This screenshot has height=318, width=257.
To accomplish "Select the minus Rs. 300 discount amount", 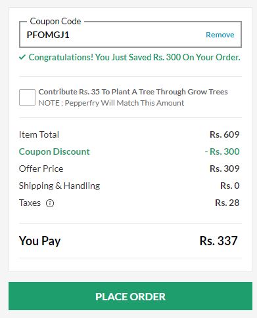I will pos(222,151).
